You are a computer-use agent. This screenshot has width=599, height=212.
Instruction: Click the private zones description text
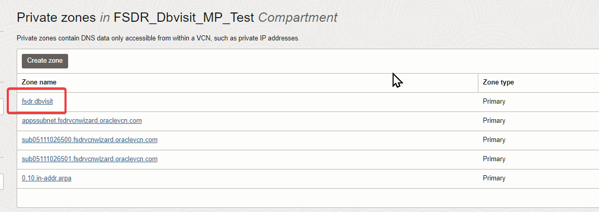(x=158, y=38)
